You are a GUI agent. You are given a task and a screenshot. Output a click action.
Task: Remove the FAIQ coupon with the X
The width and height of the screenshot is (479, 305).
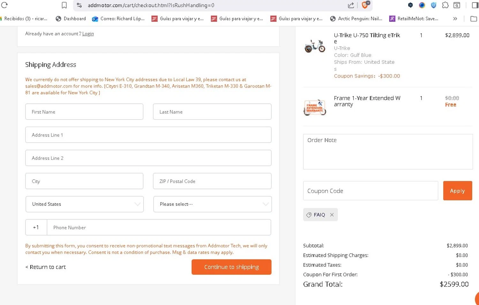(332, 215)
